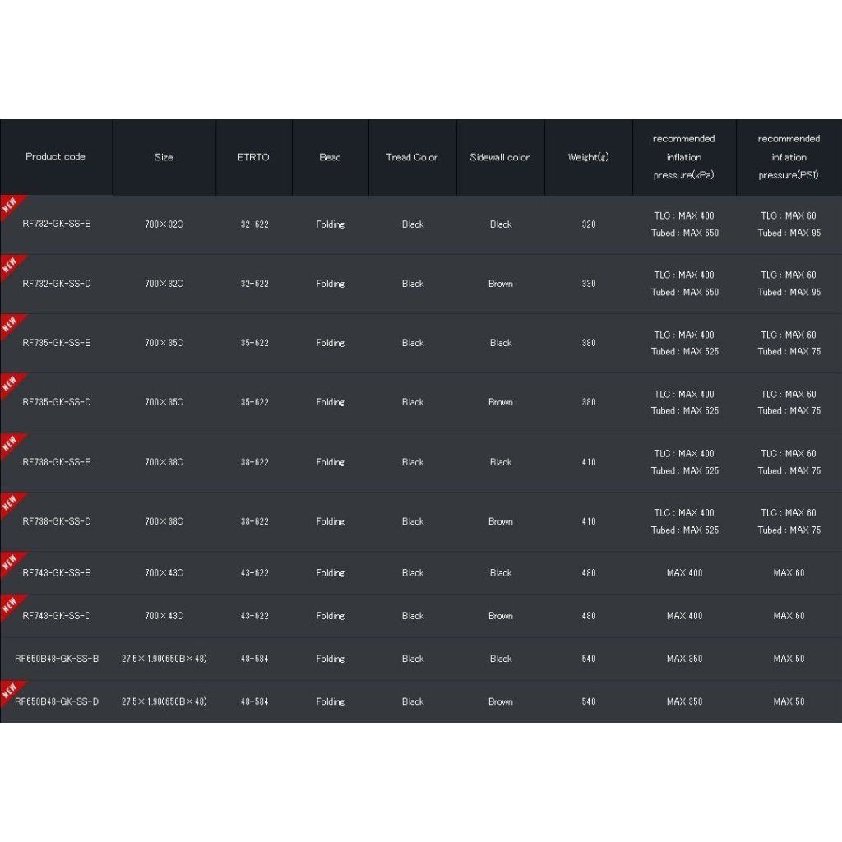This screenshot has height=842, width=842.
Task: Click the Tread Color column header
Action: (412, 157)
